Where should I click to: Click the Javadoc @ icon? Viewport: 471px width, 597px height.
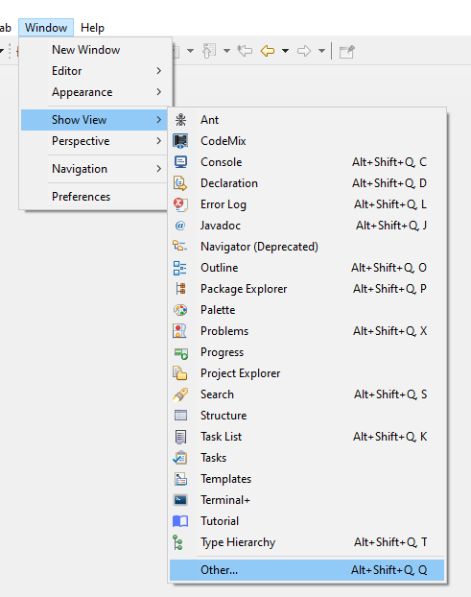[x=180, y=226]
